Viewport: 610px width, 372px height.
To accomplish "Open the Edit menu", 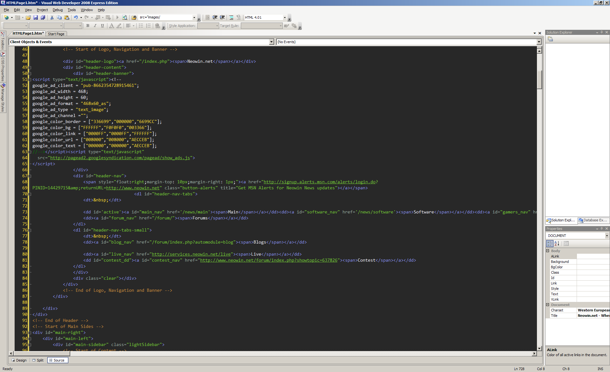I will [17, 10].
